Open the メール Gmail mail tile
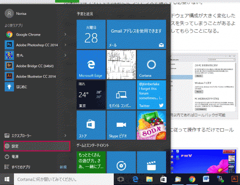 tap(136, 34)
